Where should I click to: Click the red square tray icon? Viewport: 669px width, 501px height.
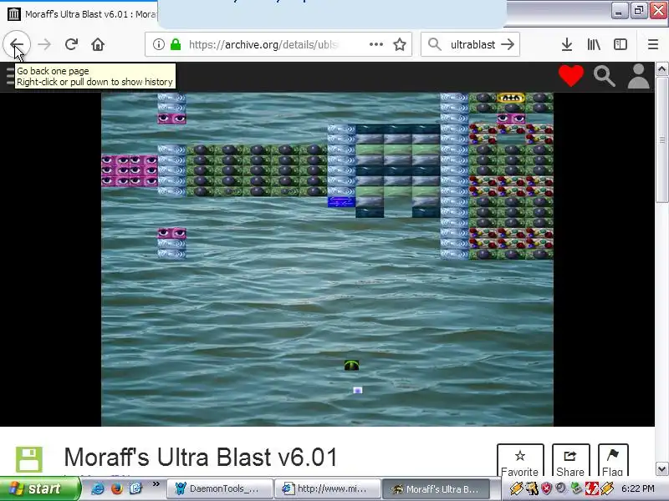pos(591,488)
